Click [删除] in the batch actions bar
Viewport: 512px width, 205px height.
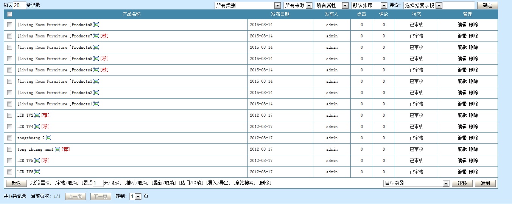coord(265,183)
